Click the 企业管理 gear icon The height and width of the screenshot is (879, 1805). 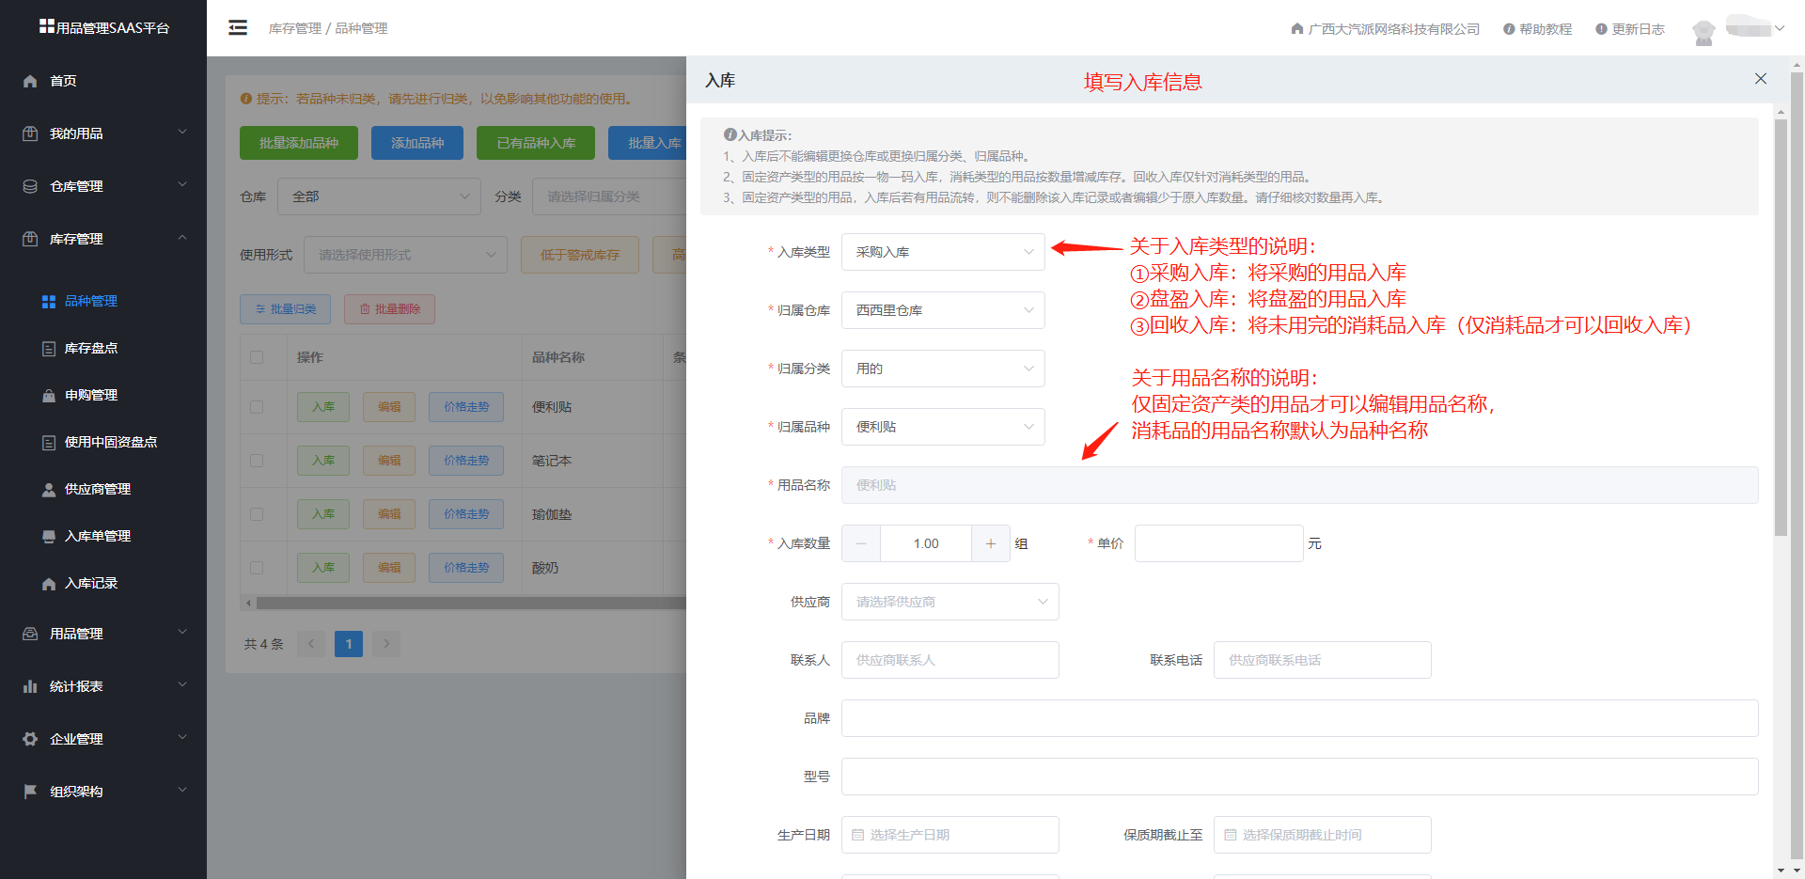(30, 739)
